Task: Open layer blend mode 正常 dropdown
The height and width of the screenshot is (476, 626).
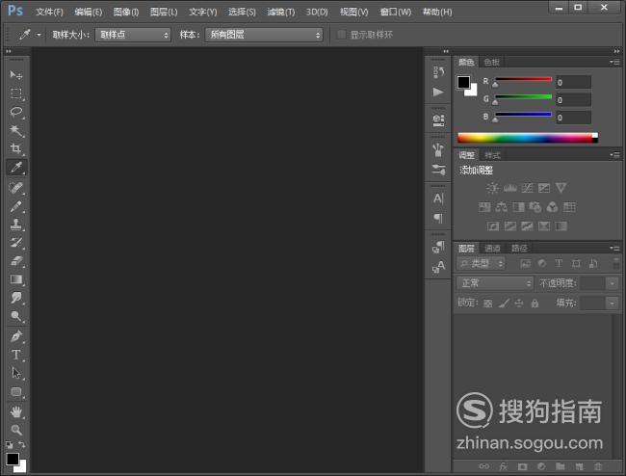Action: coord(495,283)
